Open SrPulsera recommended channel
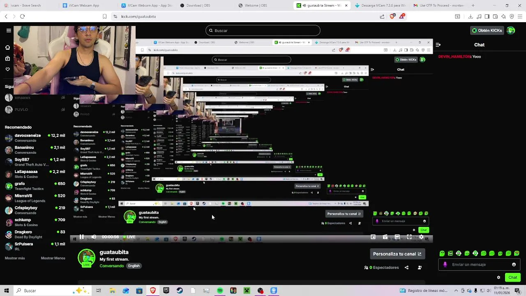 tap(35, 247)
